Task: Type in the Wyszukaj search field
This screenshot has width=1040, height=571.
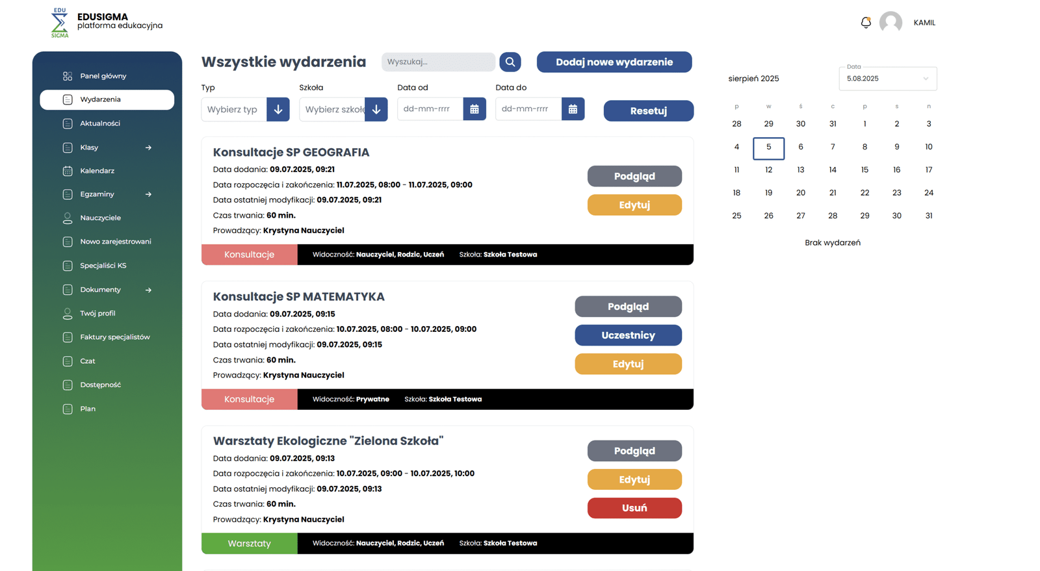Action: pyautogui.click(x=437, y=62)
